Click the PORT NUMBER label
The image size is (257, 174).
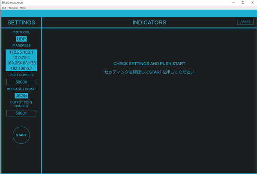point(21,75)
